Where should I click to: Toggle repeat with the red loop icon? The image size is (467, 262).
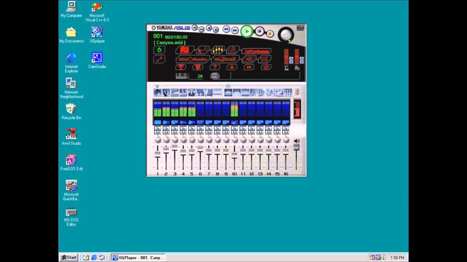(266, 67)
